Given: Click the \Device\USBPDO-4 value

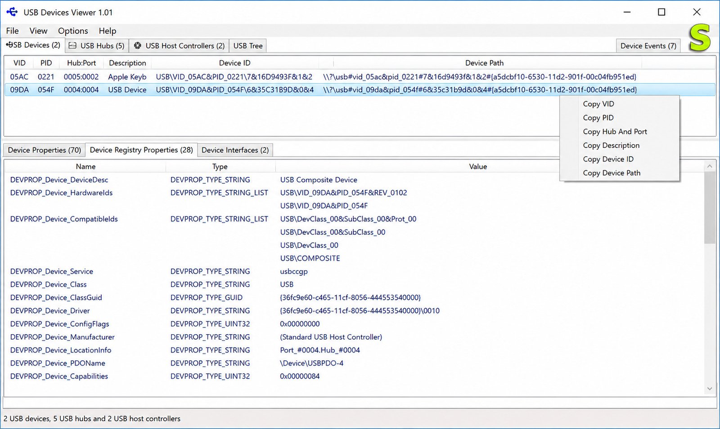Looking at the screenshot, I should tap(311, 363).
